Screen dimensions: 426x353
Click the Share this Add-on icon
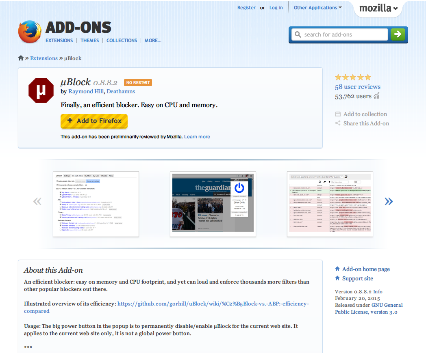click(338, 123)
